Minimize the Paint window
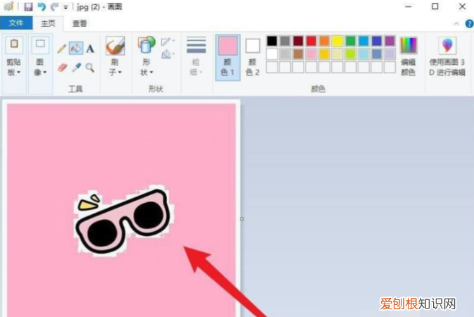474x317 pixels. [x=408, y=6]
